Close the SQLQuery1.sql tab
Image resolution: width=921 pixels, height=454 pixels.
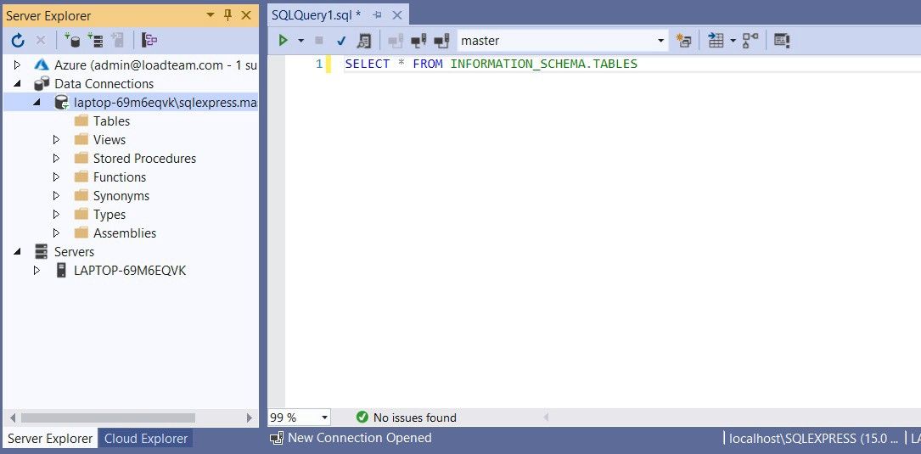pyautogui.click(x=397, y=15)
